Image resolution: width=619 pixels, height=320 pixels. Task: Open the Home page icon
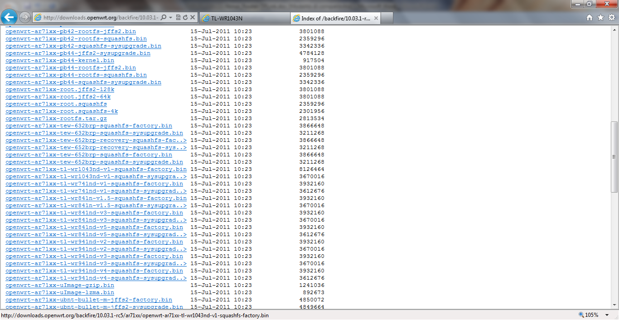click(590, 18)
